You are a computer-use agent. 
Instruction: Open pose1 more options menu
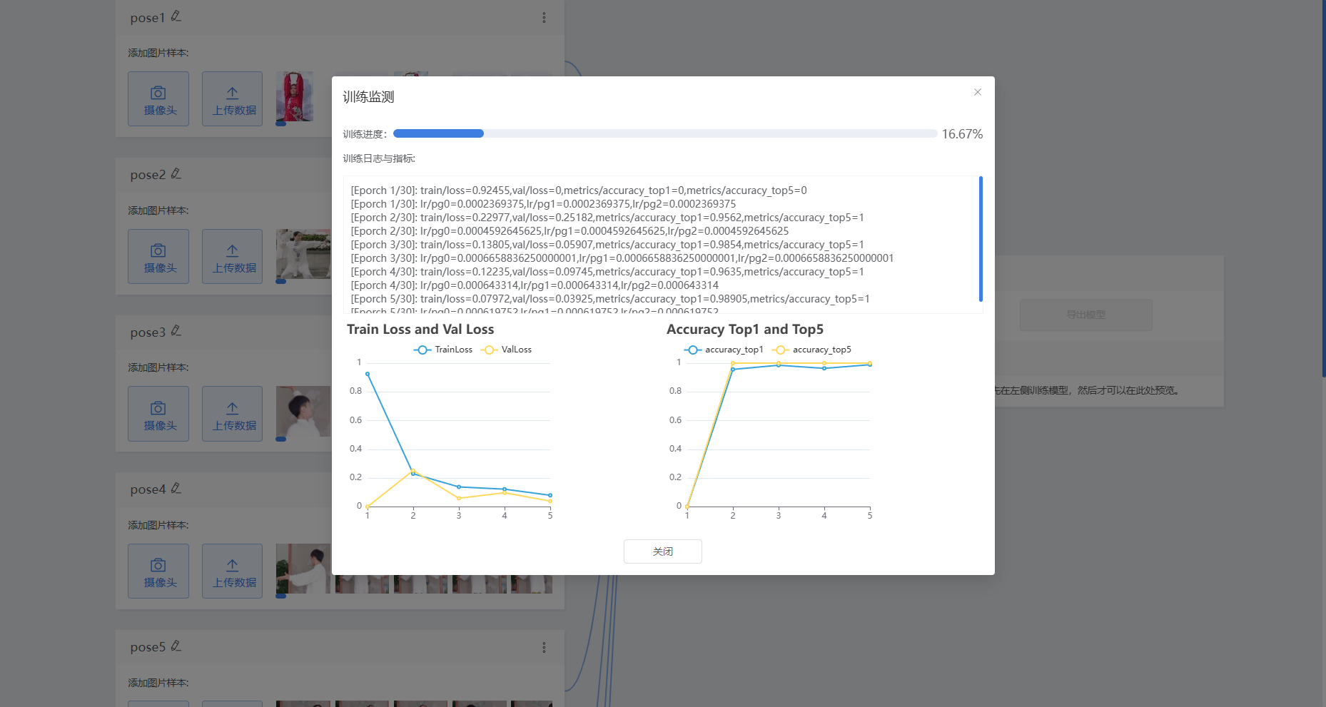[x=544, y=18]
